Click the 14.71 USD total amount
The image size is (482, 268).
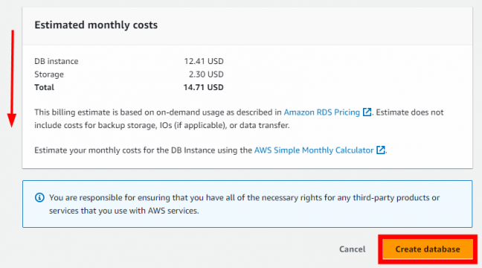coord(204,87)
